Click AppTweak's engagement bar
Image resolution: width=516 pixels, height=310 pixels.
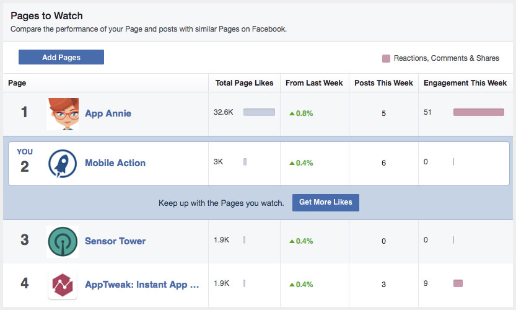point(458,283)
